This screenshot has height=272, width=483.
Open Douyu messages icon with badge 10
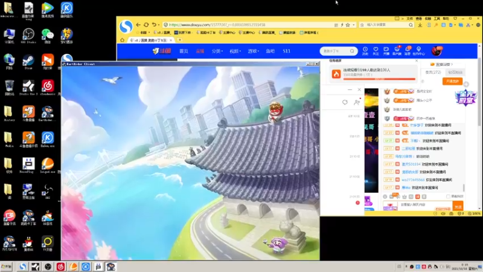coord(408,51)
